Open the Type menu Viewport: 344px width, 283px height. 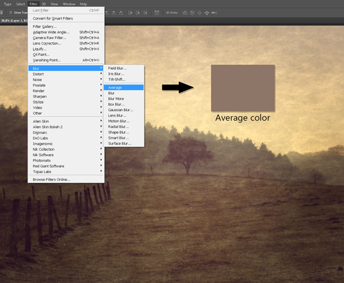(7, 4)
